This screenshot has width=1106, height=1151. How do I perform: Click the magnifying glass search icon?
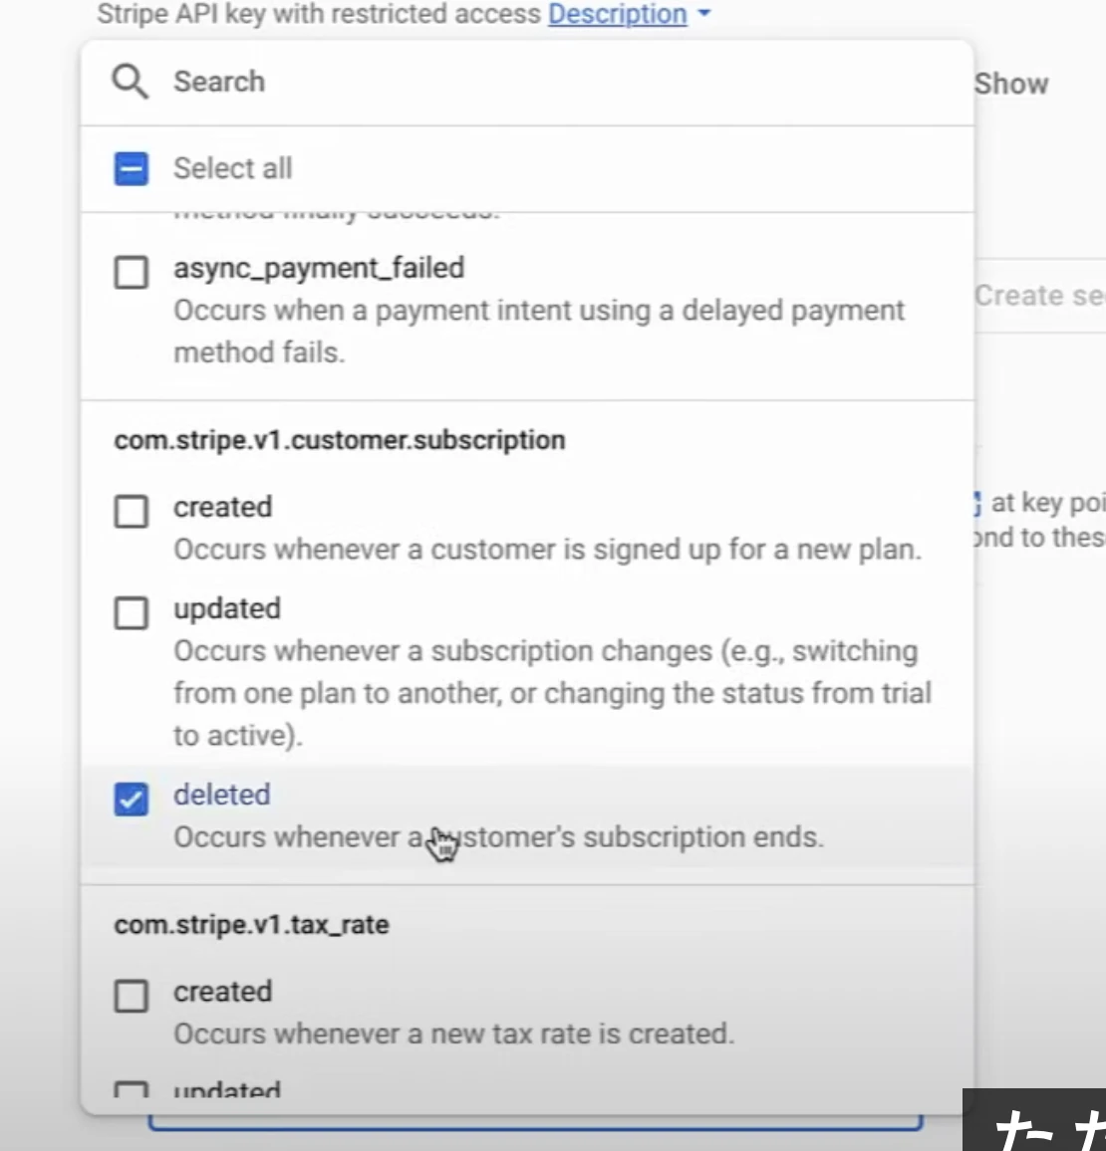point(130,82)
